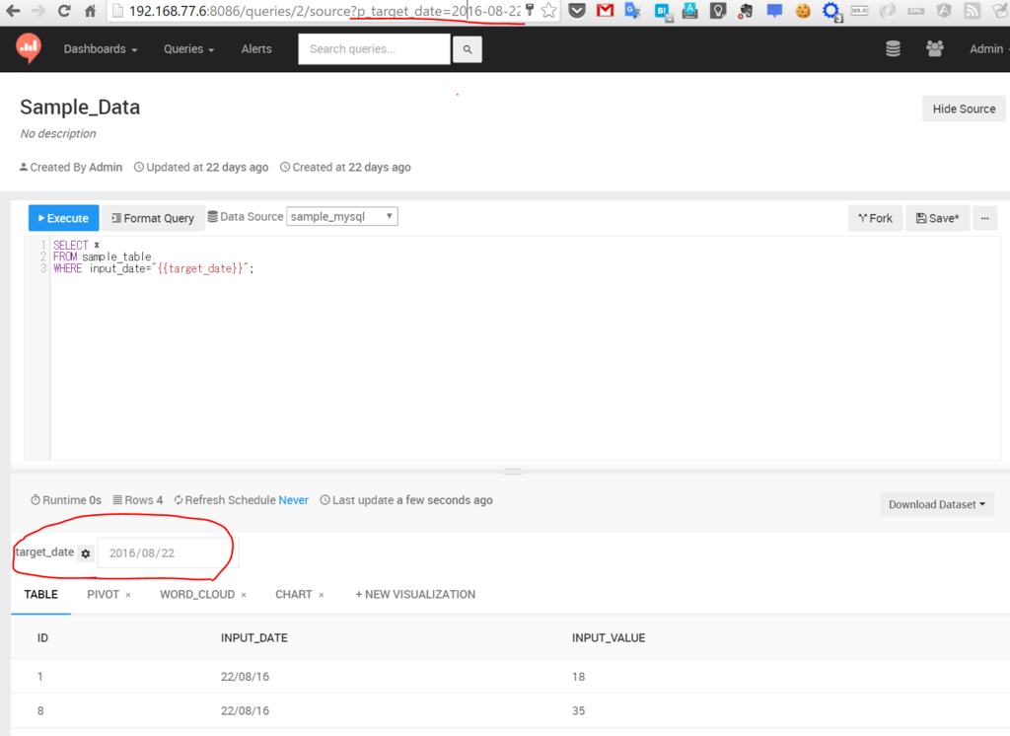
Task: Open the blue chat bubble extension
Action: (x=774, y=10)
